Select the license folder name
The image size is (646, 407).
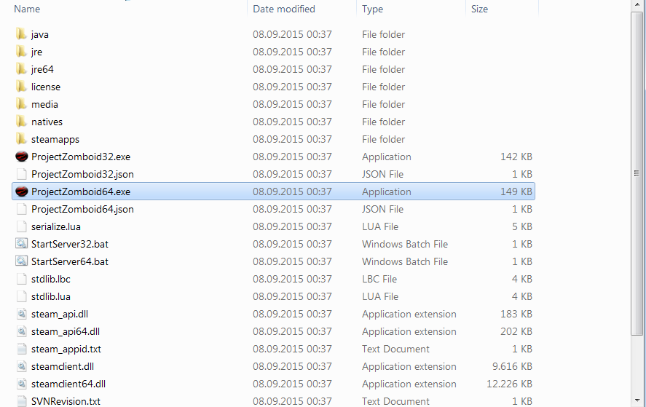coord(46,87)
